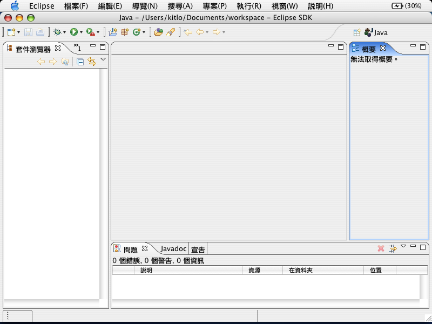
Task: Open the 說明(H) menu
Action: 320,6
